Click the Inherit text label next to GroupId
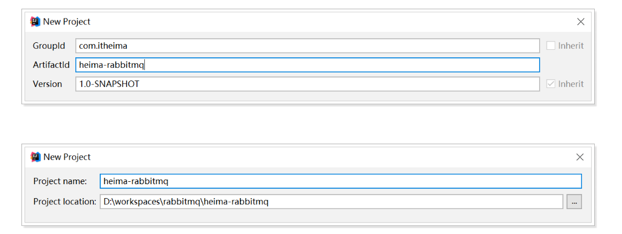622x234 pixels. (570, 46)
